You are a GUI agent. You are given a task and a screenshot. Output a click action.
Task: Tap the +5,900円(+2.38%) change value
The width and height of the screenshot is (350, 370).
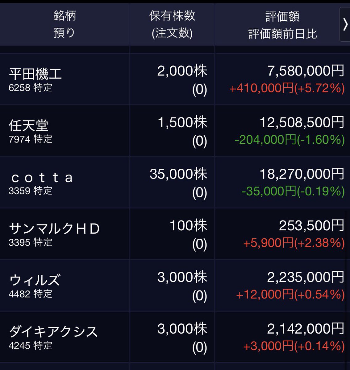pyautogui.click(x=294, y=243)
